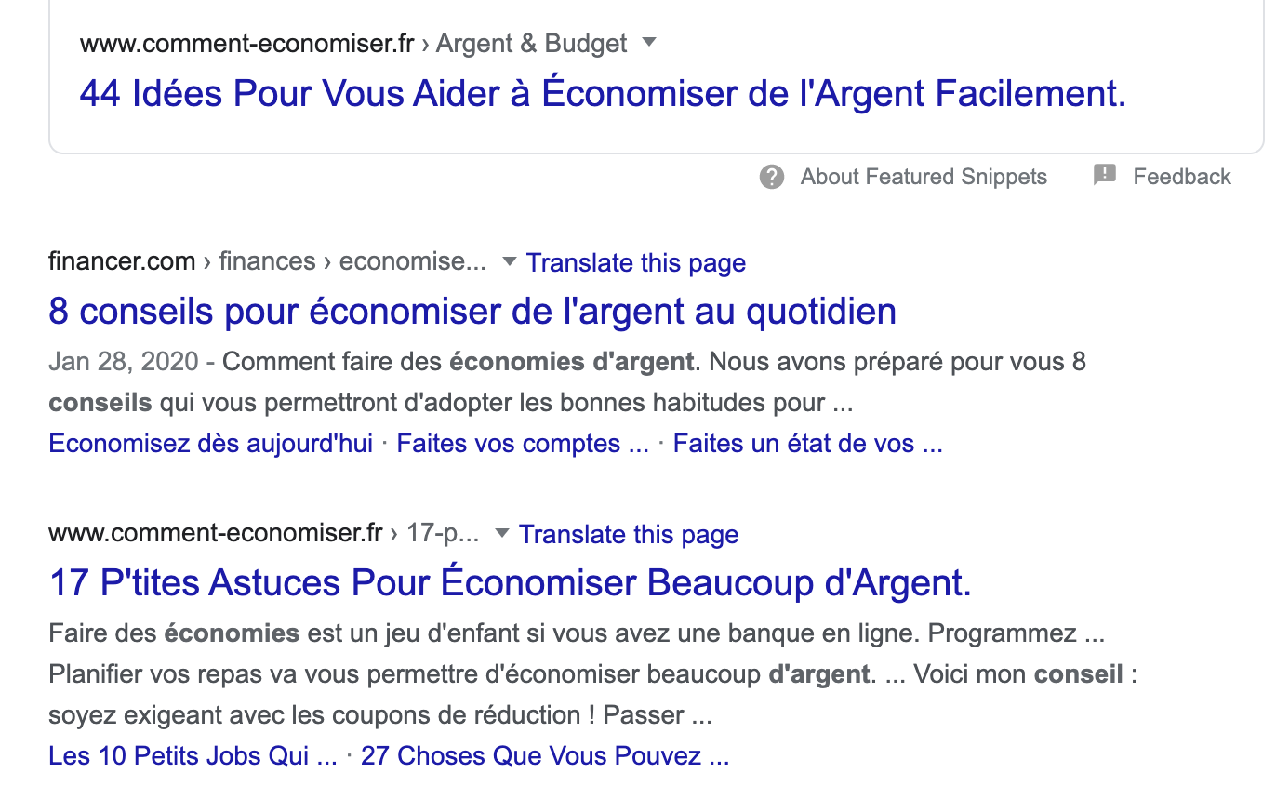The height and width of the screenshot is (800, 1276).
Task: Visit the Les 10 Petits Jobs Qui sitelink
Action: 193,755
